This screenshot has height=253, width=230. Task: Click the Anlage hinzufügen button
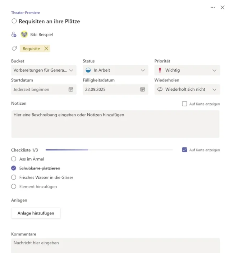[36, 213]
